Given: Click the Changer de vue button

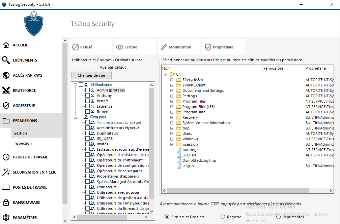Looking at the screenshot, I should pyautogui.click(x=91, y=75).
